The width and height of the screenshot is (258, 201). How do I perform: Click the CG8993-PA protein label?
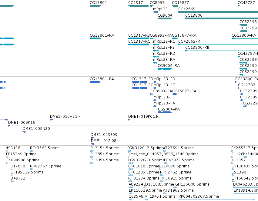coord(161,91)
